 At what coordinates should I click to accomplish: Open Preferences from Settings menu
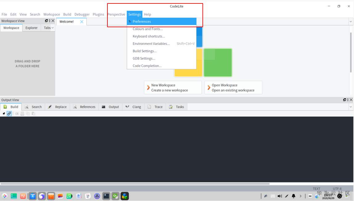pyautogui.click(x=162, y=21)
